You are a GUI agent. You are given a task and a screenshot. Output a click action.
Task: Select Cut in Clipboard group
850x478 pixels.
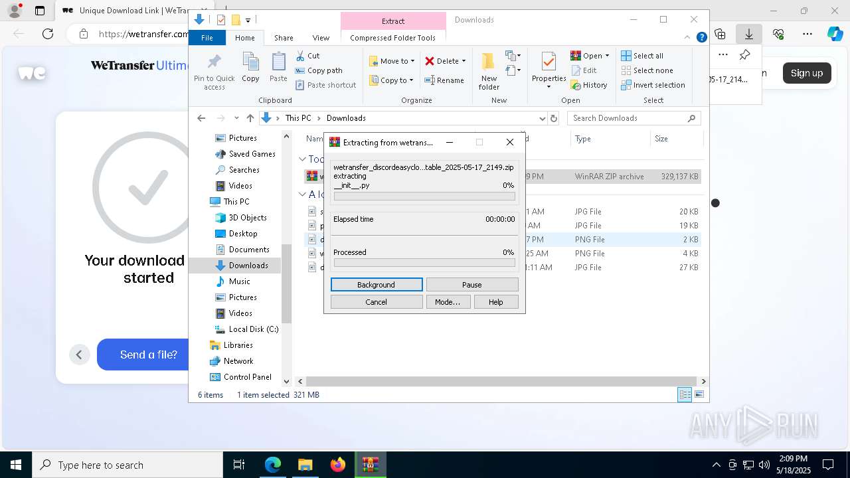pyautogui.click(x=307, y=56)
